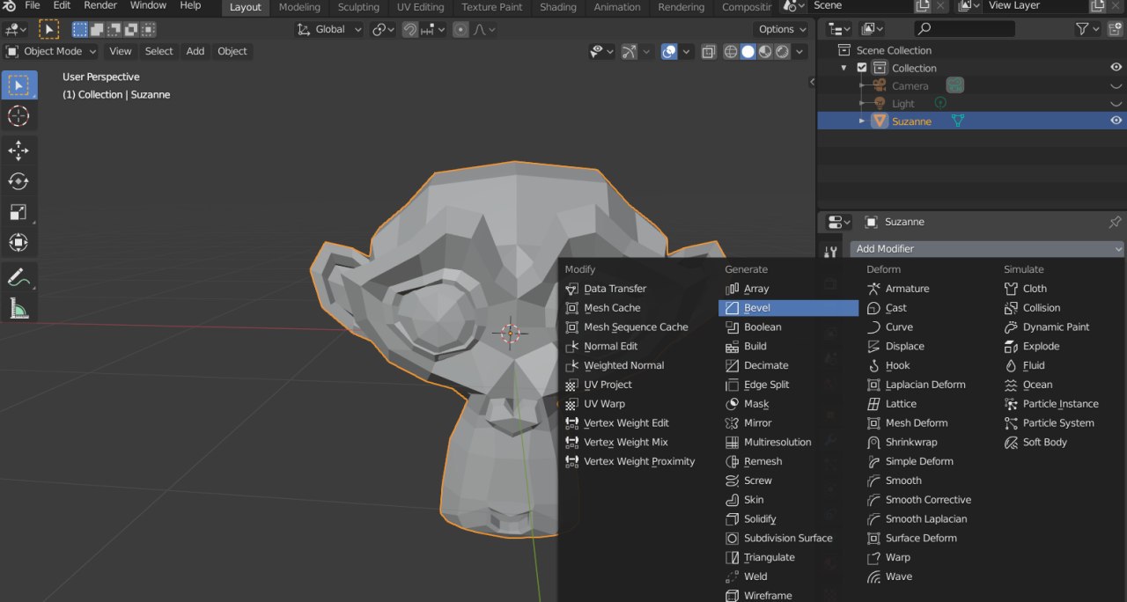Click the outliner search field
Viewport: 1127px width, 602px height.
(964, 29)
